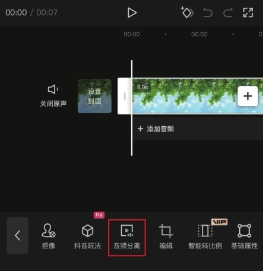Screen dimensions: 263x271
Task: Open 智能转比例 VIP tool
Action: click(x=205, y=236)
